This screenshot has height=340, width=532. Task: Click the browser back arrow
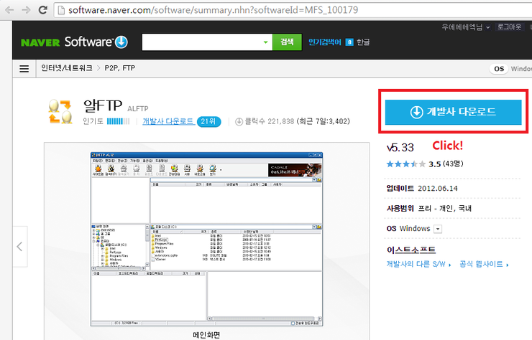click(x=9, y=10)
